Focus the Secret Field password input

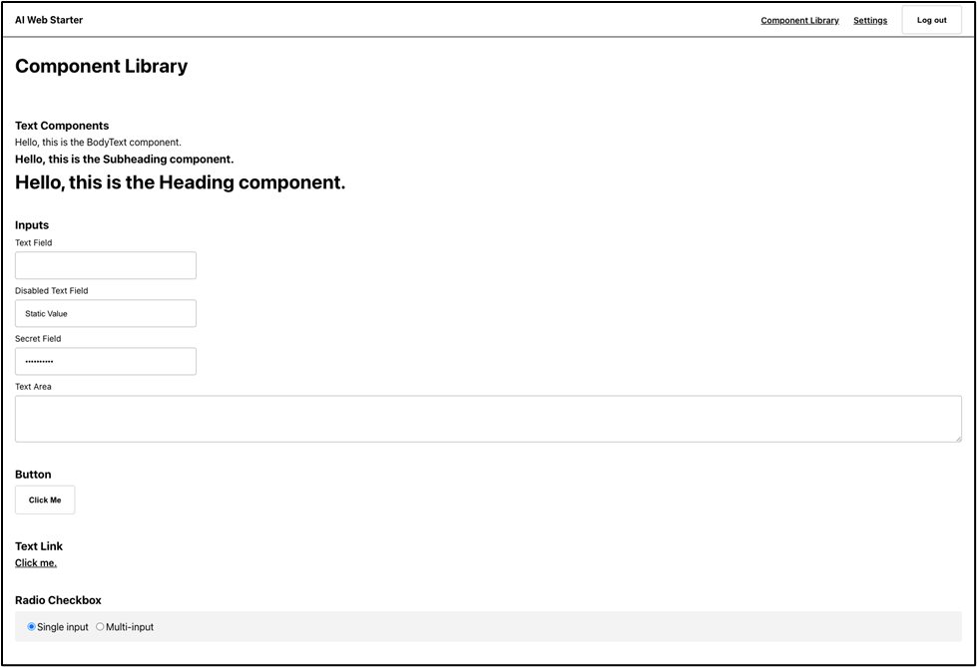106,361
